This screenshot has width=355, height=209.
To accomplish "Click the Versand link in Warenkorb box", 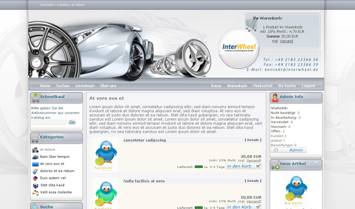I will (286, 41).
